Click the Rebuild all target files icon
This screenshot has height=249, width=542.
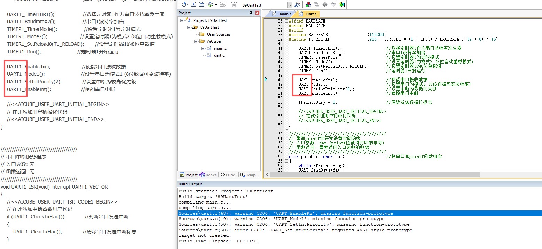[x=202, y=5]
